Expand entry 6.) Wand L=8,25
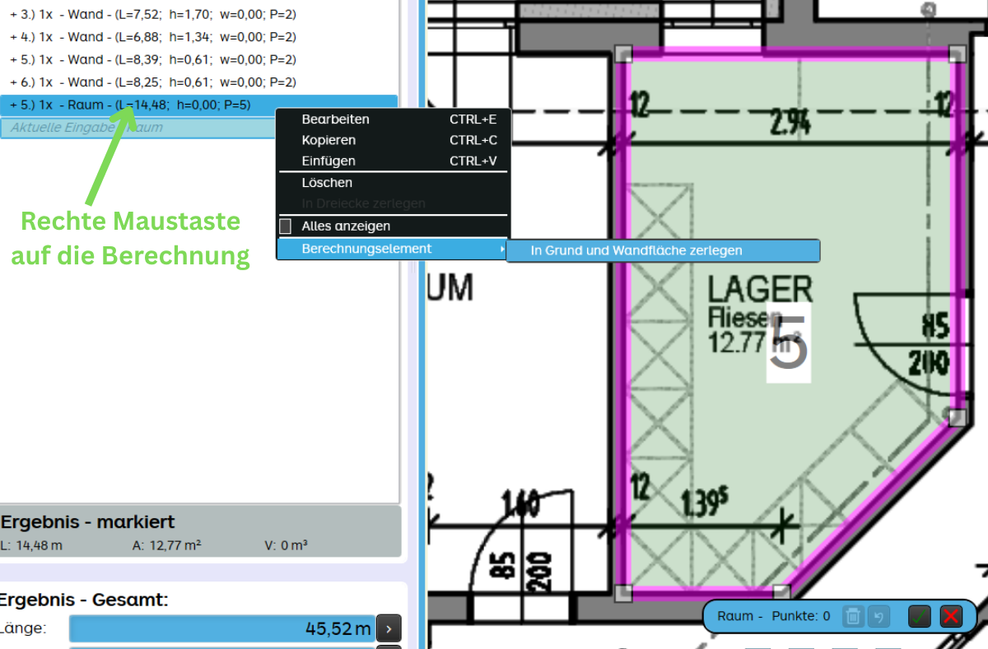The image size is (988, 649). [14, 82]
